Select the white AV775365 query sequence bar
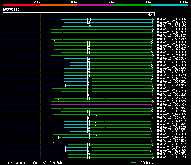The width and height of the screenshot is (191, 165). (x=79, y=12)
